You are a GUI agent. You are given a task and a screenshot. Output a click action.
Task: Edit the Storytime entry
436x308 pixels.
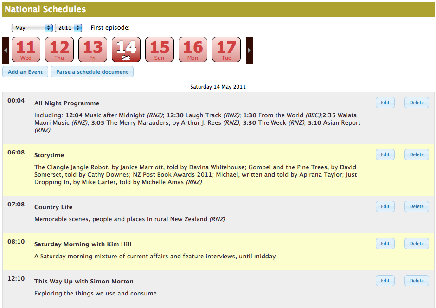click(385, 154)
